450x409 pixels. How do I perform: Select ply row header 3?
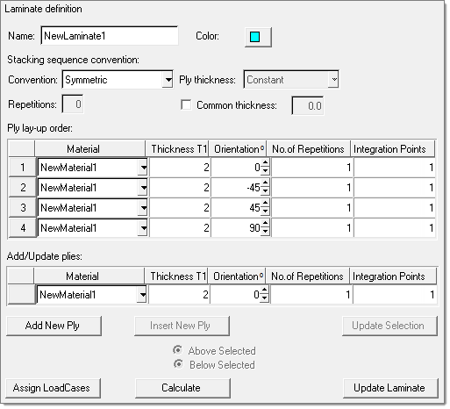pyautogui.click(x=22, y=208)
